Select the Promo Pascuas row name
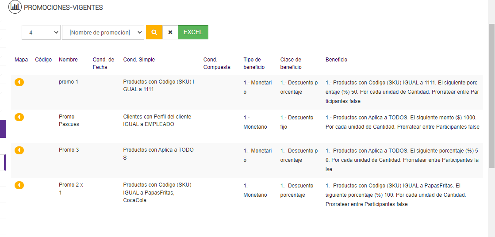Screen dimensions: 495x237 tap(69, 120)
